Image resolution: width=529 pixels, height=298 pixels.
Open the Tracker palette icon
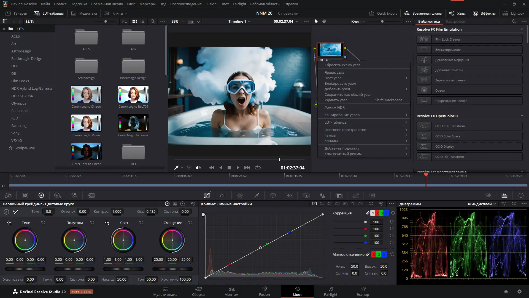click(290, 195)
